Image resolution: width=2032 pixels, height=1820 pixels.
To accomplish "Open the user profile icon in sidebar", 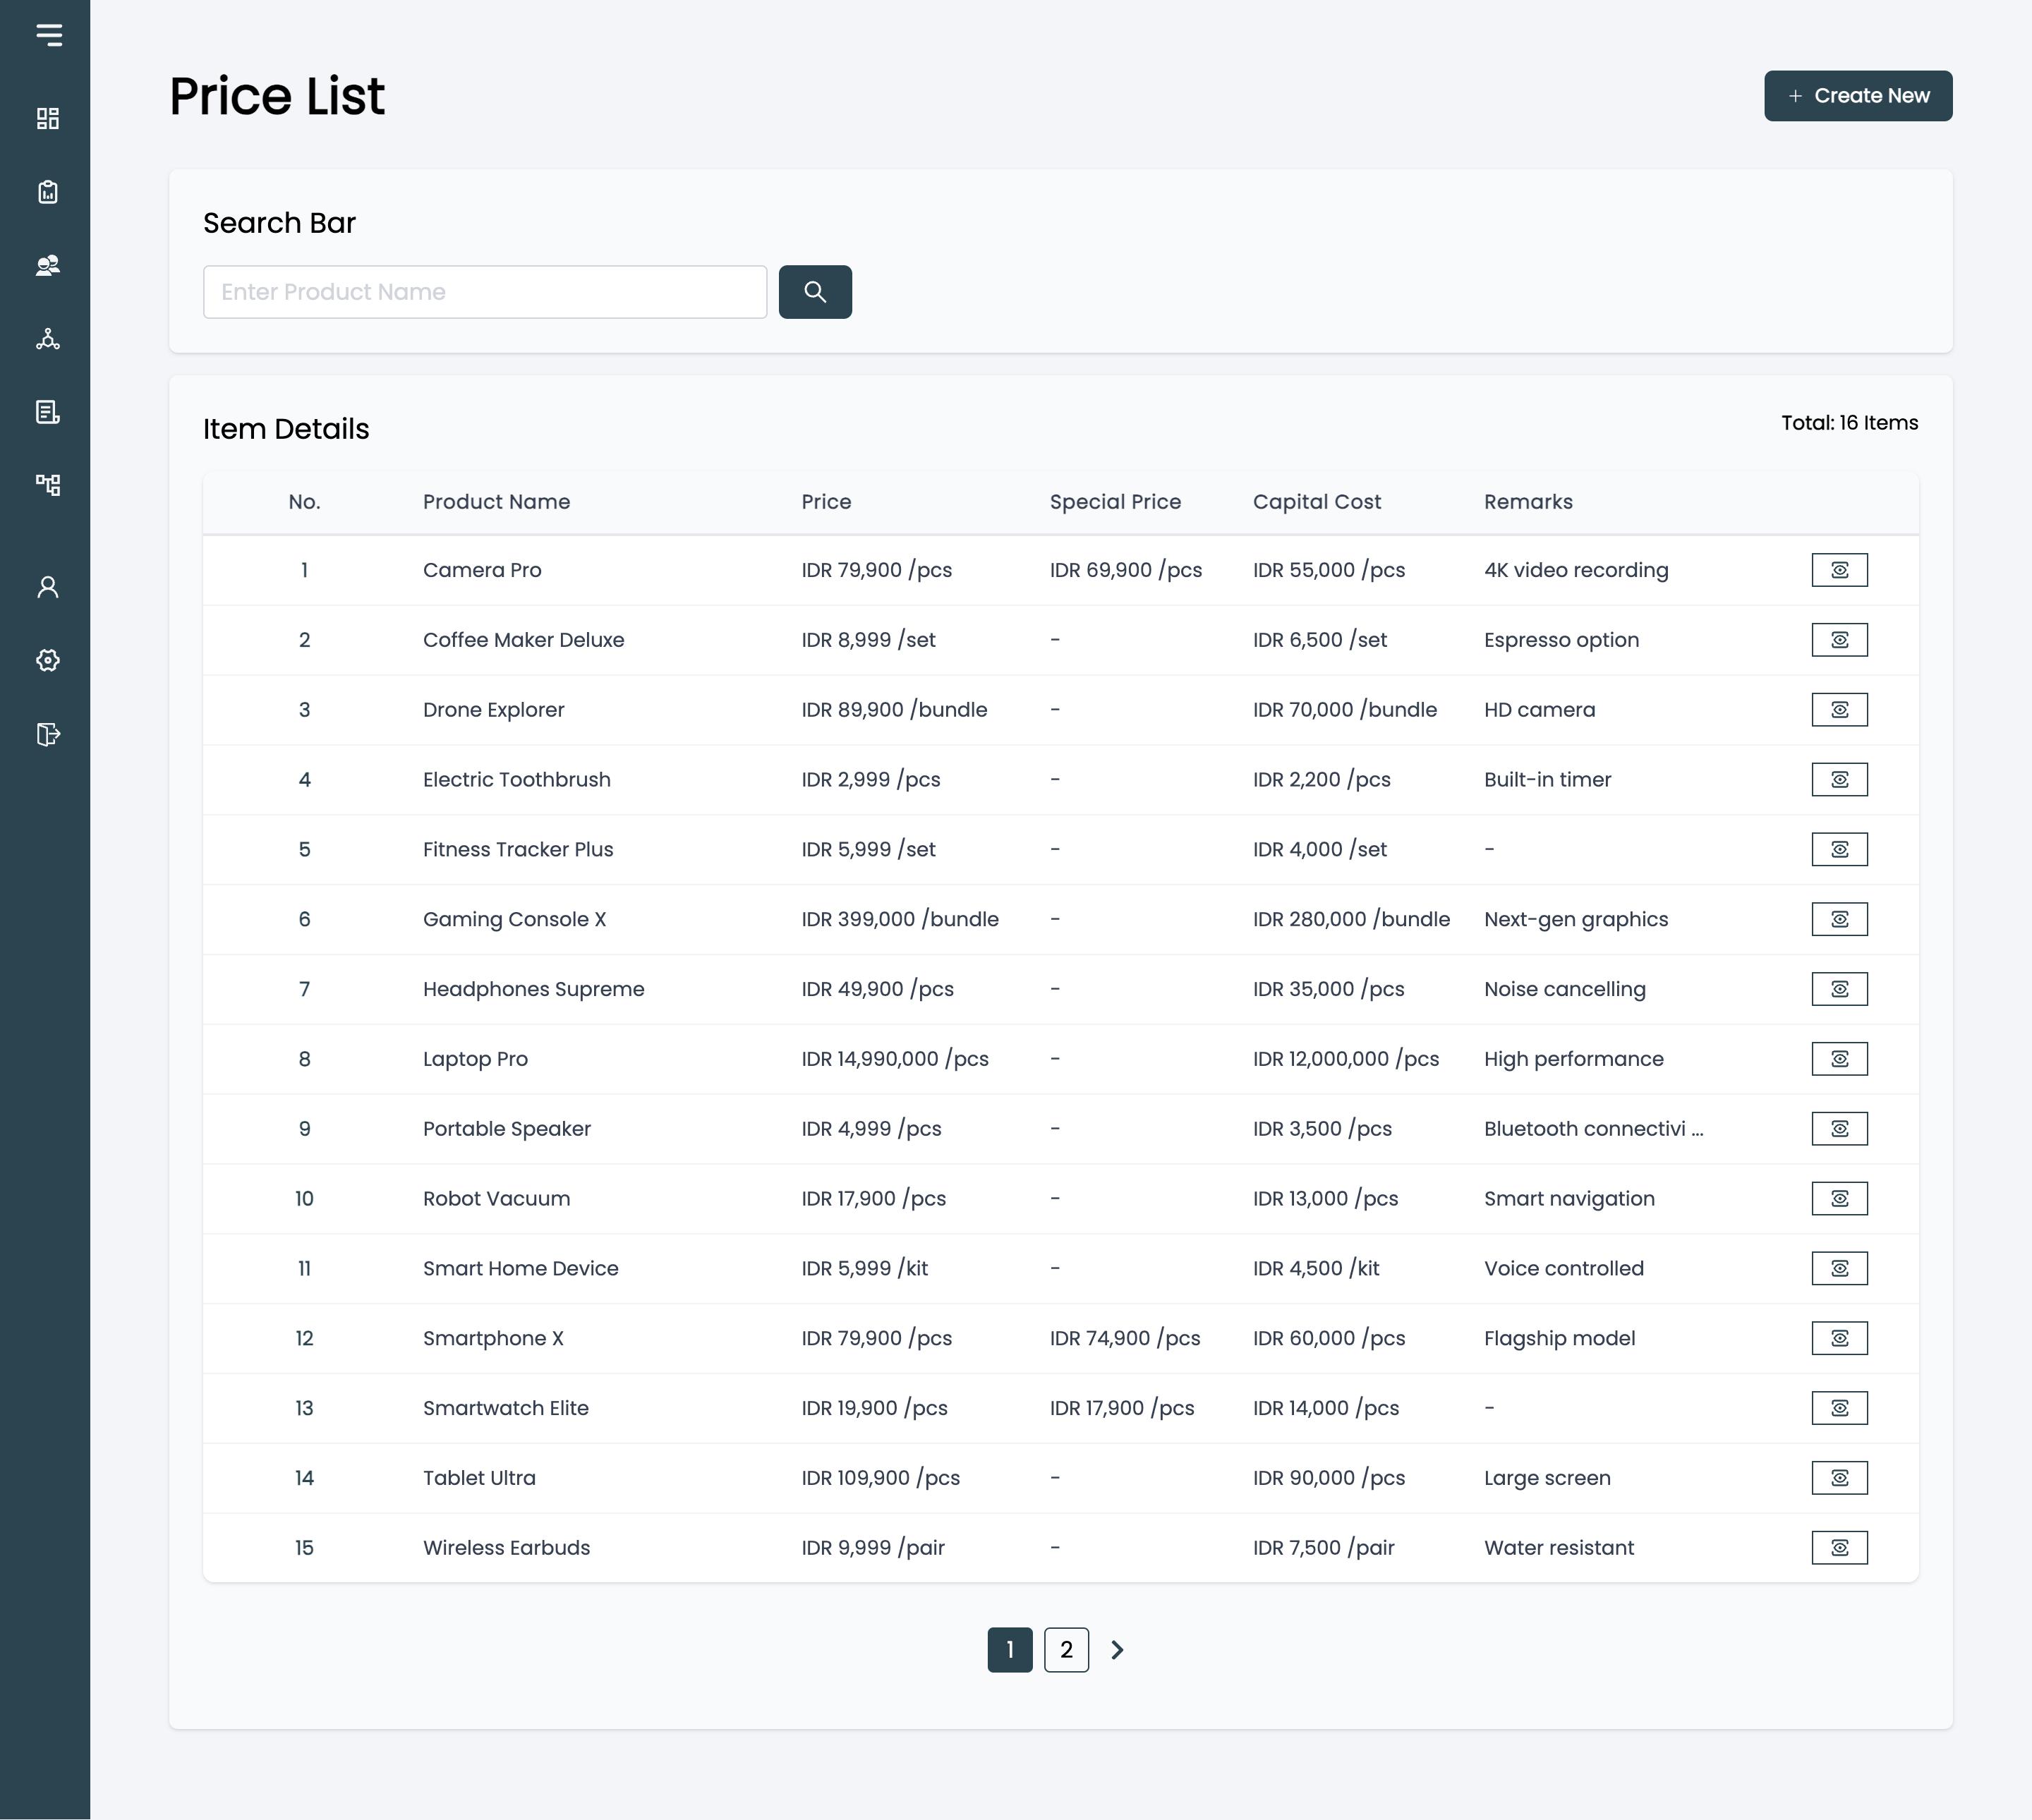I will pyautogui.click(x=48, y=587).
